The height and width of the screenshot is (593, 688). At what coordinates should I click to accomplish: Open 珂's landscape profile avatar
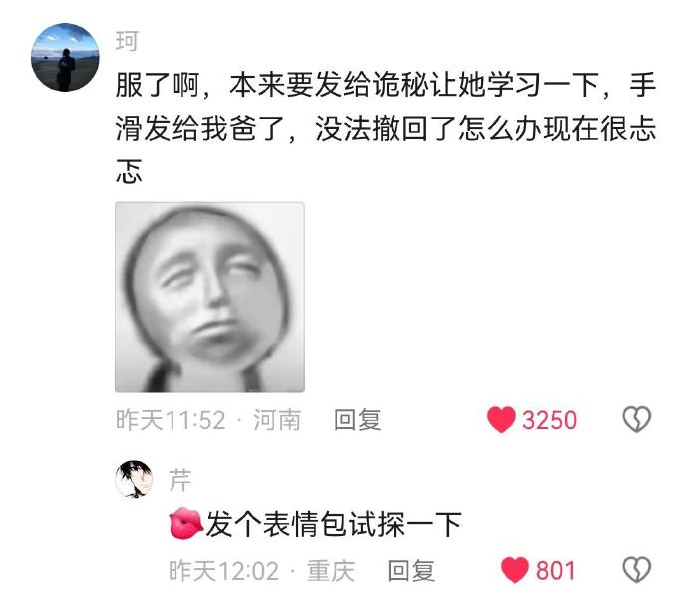tap(65, 58)
